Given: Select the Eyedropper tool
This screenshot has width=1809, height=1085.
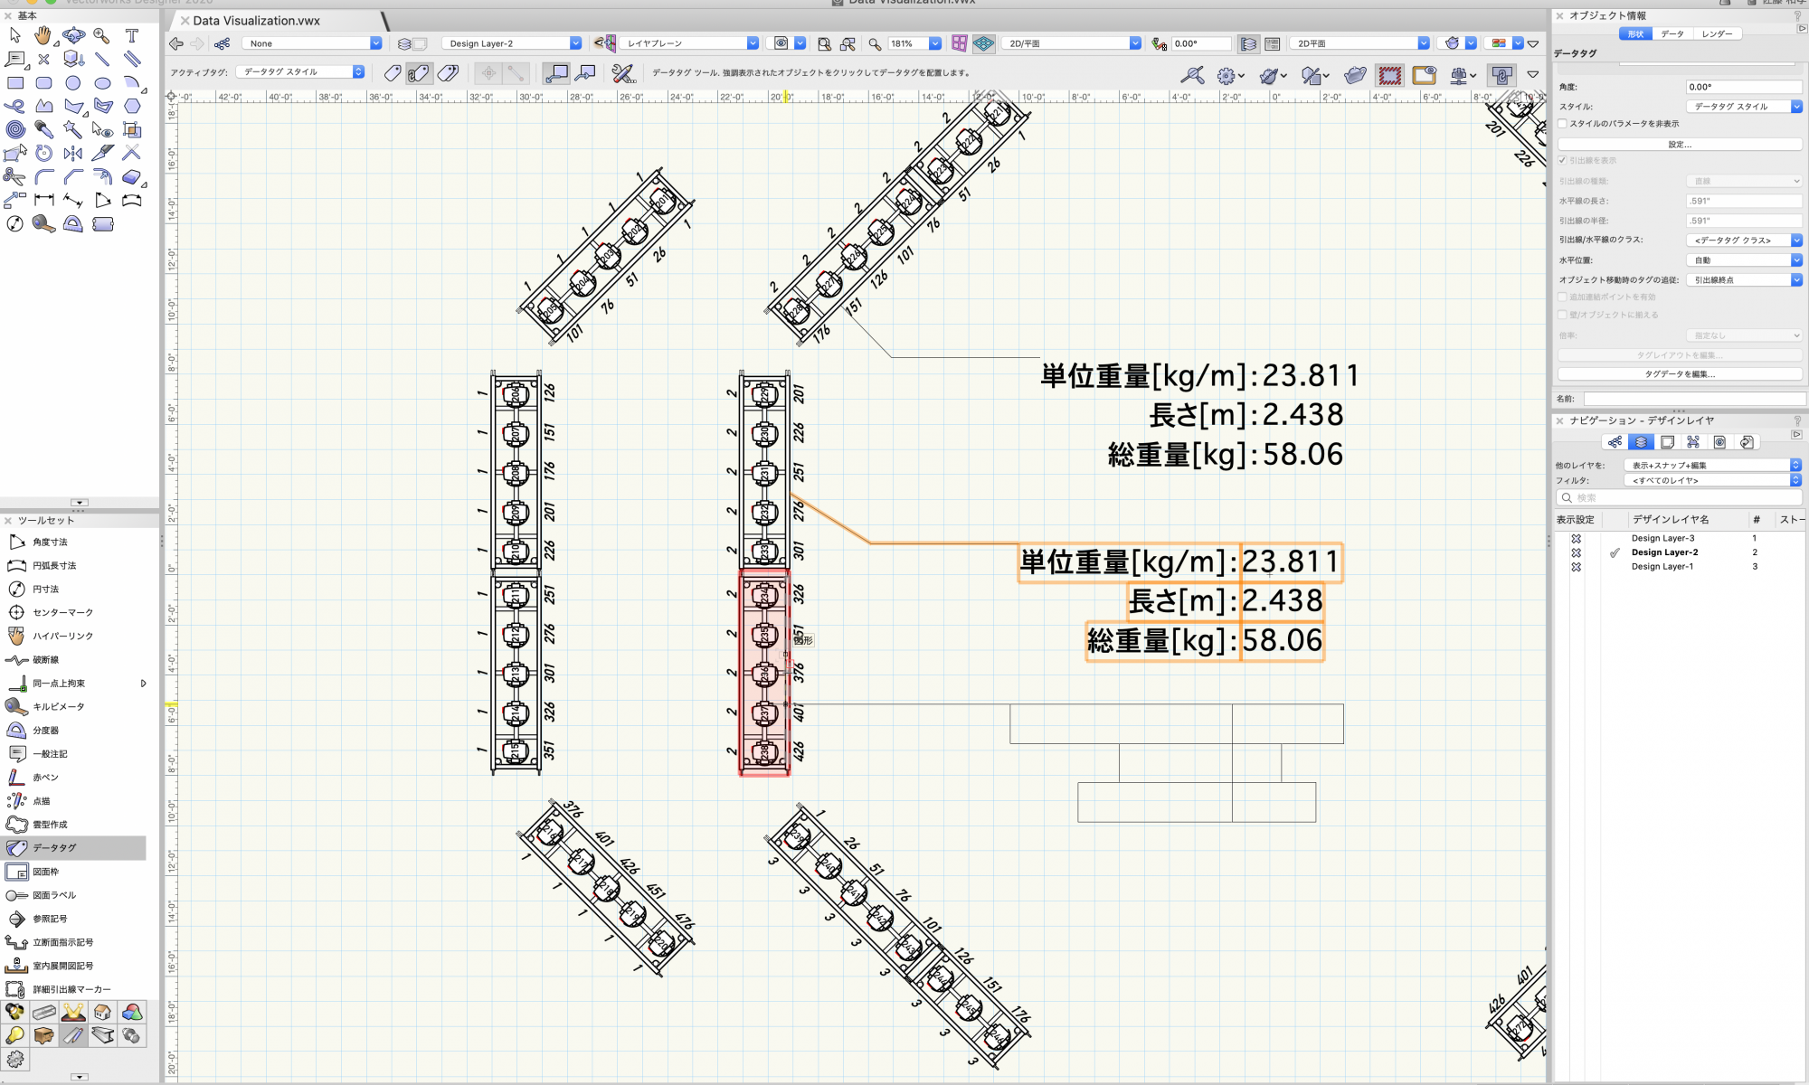Looking at the screenshot, I should 43,129.
